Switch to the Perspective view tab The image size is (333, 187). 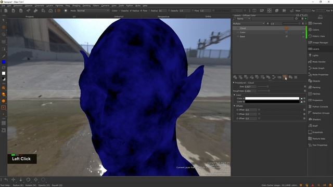point(163,17)
